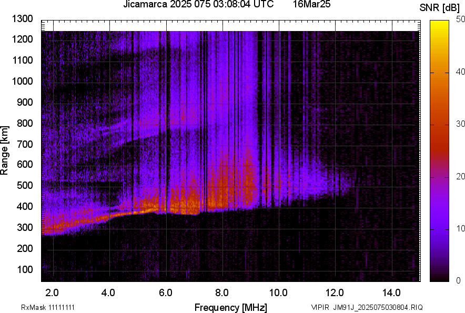Click the range tick label '600'
The height and width of the screenshot is (313, 465).
pos(25,164)
